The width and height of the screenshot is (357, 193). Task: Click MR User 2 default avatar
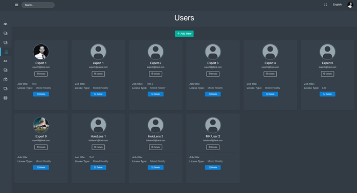tap(213, 125)
